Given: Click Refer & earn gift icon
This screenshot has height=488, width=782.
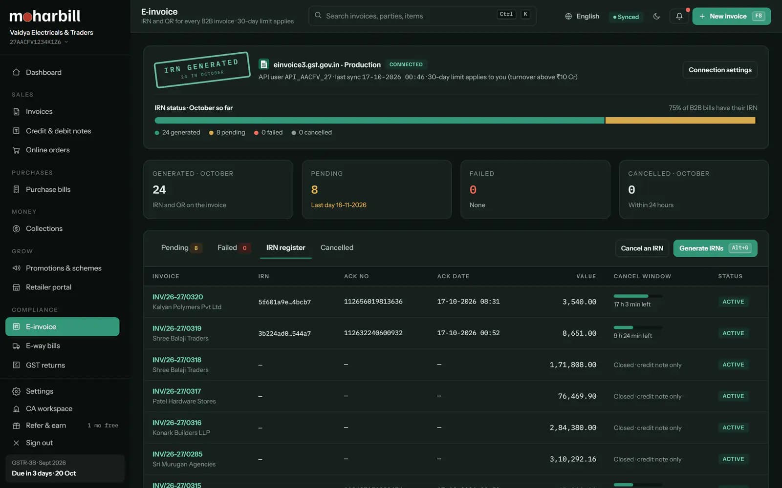Looking at the screenshot, I should click(x=16, y=426).
